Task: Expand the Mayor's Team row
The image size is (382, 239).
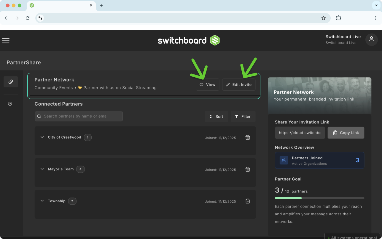Action: point(42,169)
